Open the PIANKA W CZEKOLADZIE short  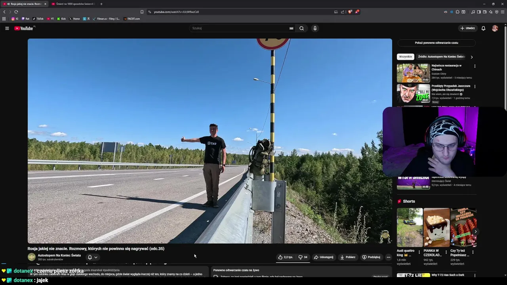pos(436,227)
